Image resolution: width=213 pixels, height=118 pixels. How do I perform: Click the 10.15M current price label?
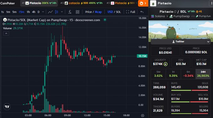tap(142, 56)
